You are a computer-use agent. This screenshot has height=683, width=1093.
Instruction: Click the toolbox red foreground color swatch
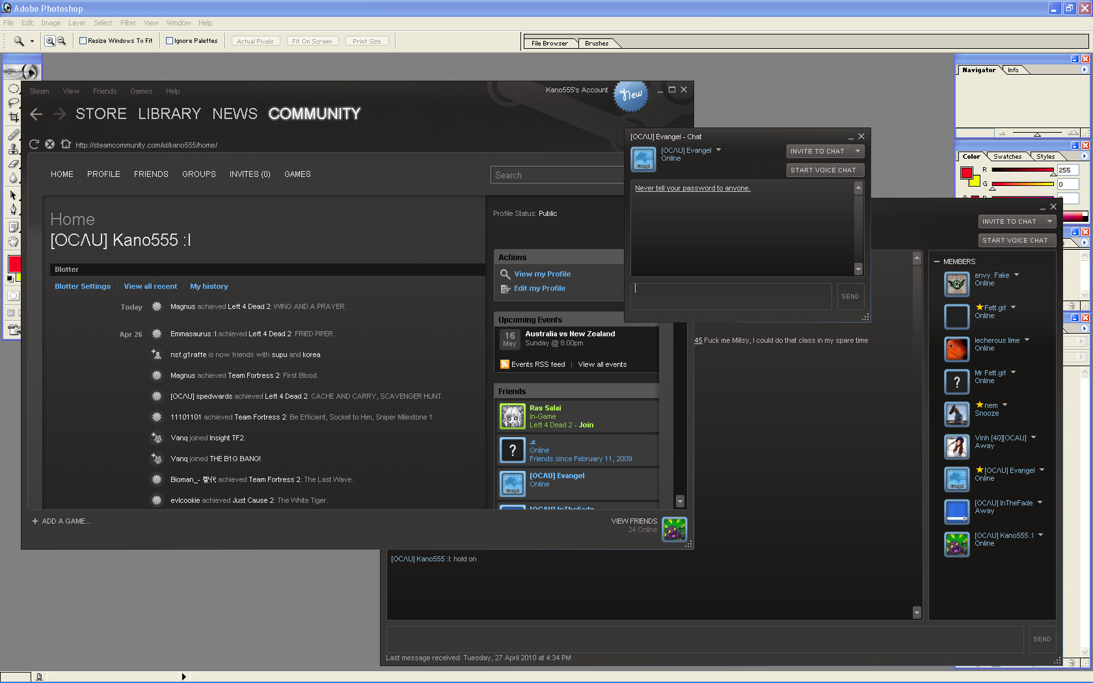(14, 264)
